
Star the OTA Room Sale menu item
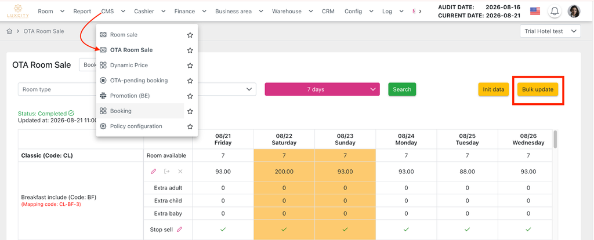pos(190,50)
